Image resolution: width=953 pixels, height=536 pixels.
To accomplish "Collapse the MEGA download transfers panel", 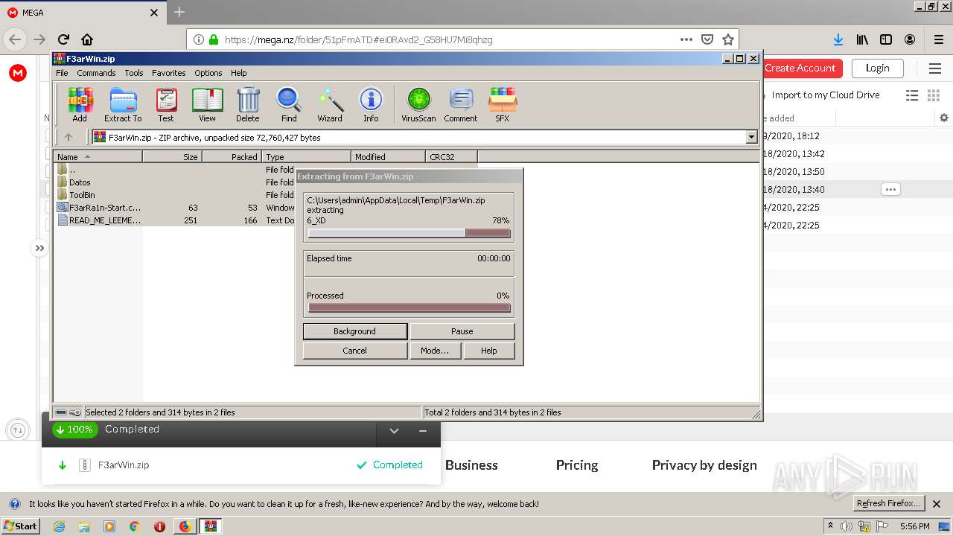I will click(394, 431).
